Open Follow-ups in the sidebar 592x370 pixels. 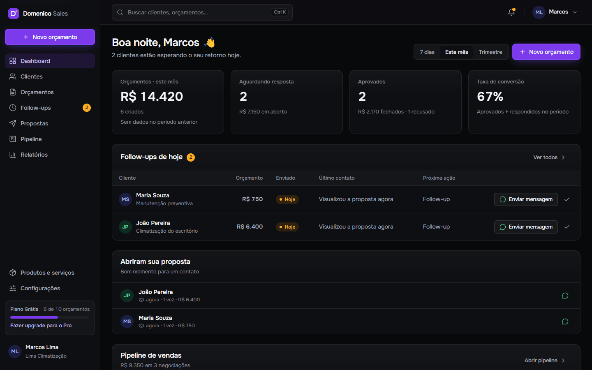click(50, 108)
